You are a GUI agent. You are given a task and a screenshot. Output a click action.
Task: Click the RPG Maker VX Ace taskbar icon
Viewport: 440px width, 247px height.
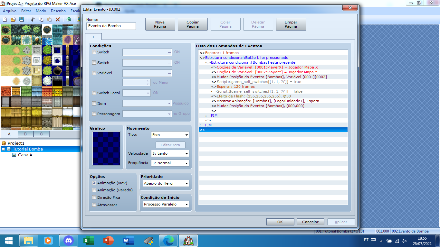188,240
